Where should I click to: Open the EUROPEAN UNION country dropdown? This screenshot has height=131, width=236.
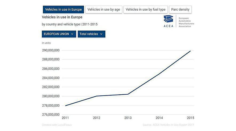point(59,34)
